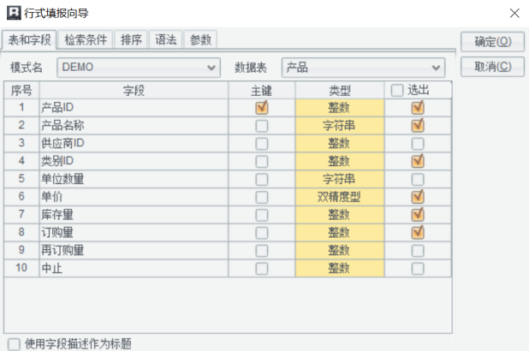Select the 参数 tab
This screenshot has height=351, width=529.
[200, 40]
